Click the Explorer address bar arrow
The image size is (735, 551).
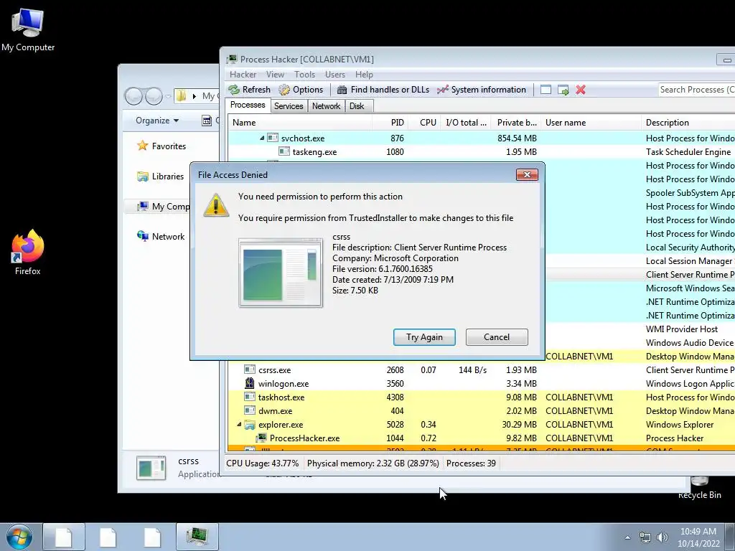(x=194, y=96)
